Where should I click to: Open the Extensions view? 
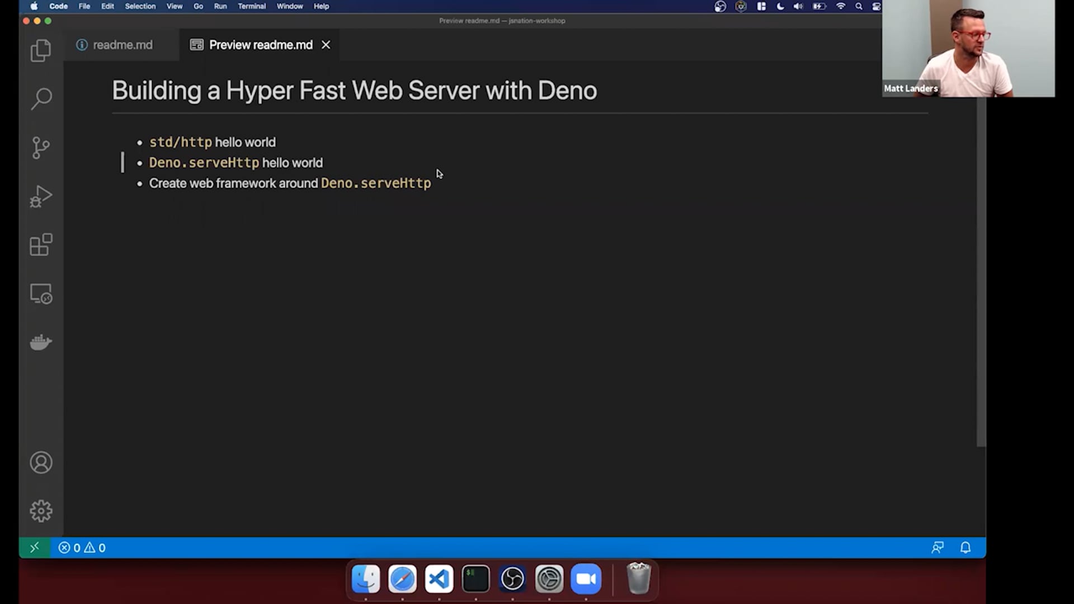pos(41,245)
